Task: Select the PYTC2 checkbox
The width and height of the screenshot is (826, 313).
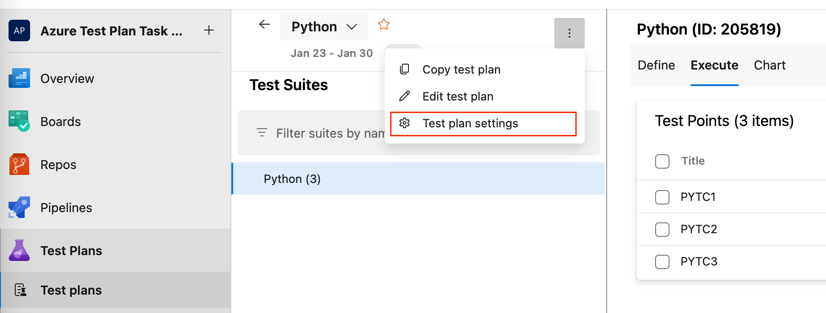Action: (x=662, y=229)
